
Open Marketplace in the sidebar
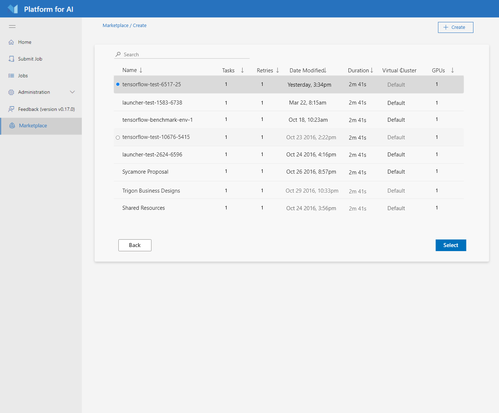[x=41, y=126]
